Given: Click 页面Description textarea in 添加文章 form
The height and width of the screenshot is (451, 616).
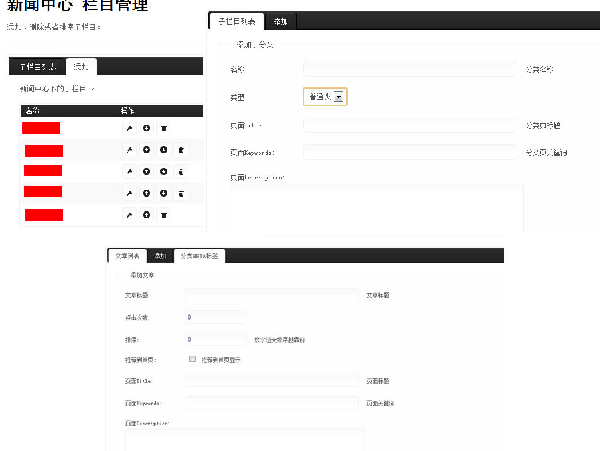Looking at the screenshot, I should (245, 440).
